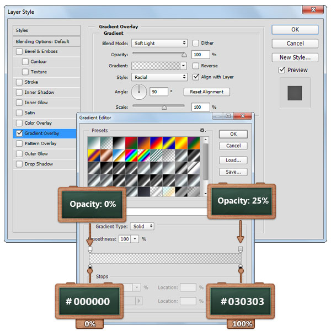
Task: Click the Scale percentage input field
Action: [x=200, y=107]
